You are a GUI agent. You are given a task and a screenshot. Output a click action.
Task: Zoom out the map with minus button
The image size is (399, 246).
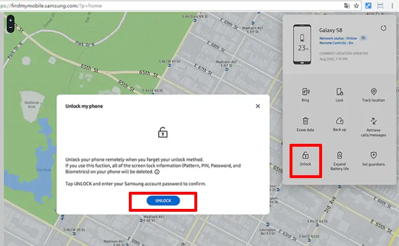click(10, 27)
